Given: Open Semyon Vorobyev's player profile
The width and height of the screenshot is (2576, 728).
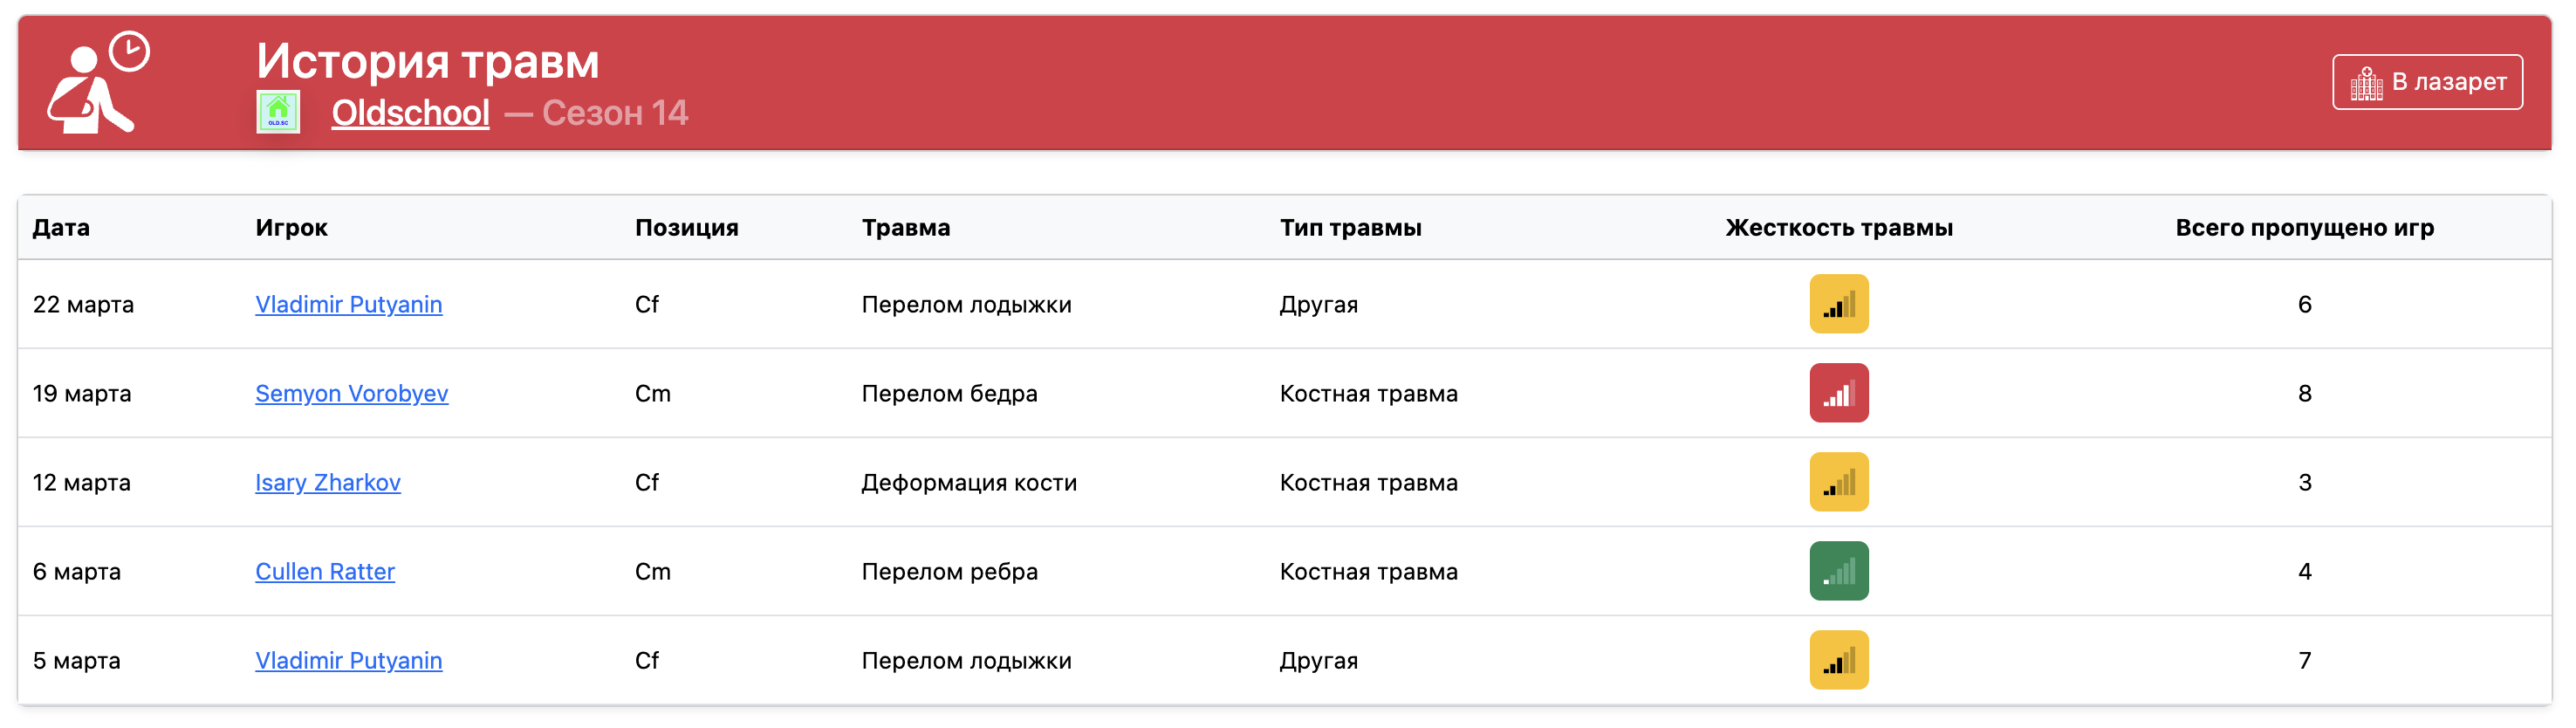Looking at the screenshot, I should click(x=352, y=393).
